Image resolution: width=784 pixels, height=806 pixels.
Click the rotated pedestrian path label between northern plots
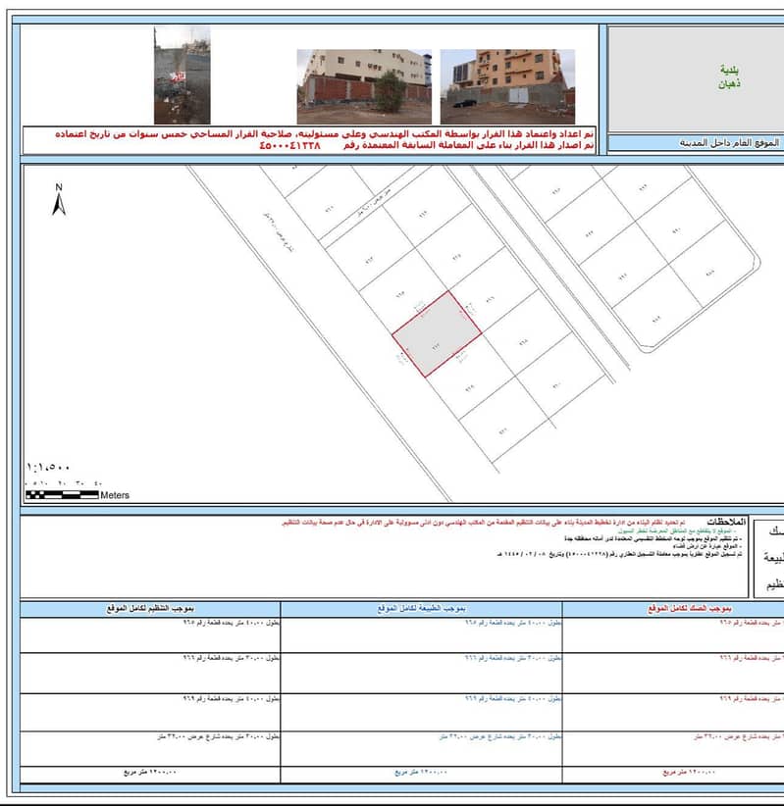[375, 202]
